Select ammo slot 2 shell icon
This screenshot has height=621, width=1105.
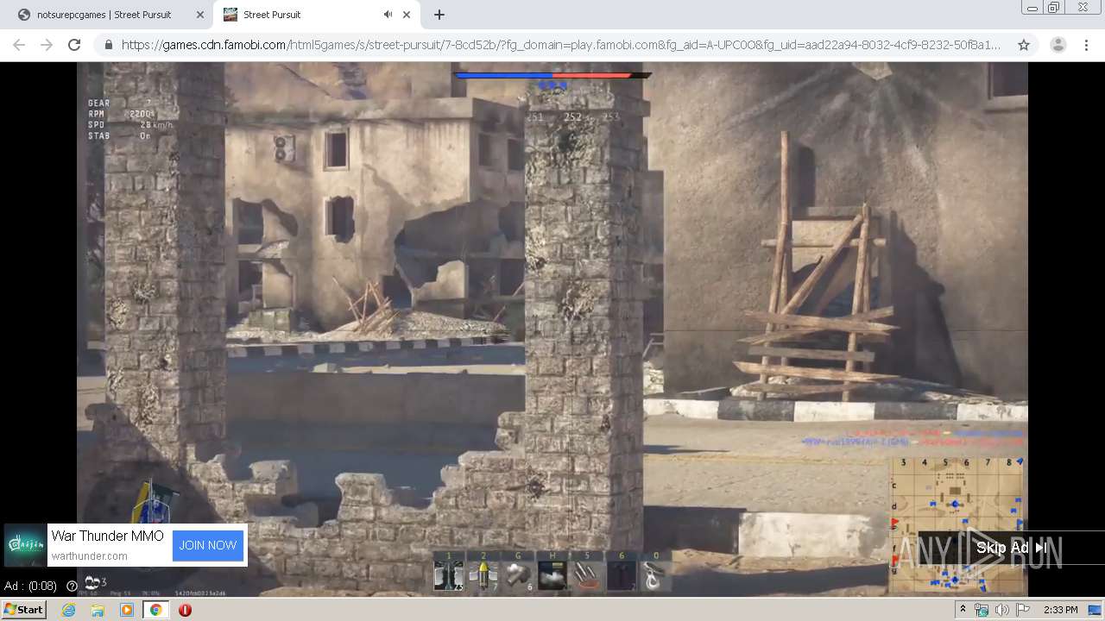pos(483,575)
